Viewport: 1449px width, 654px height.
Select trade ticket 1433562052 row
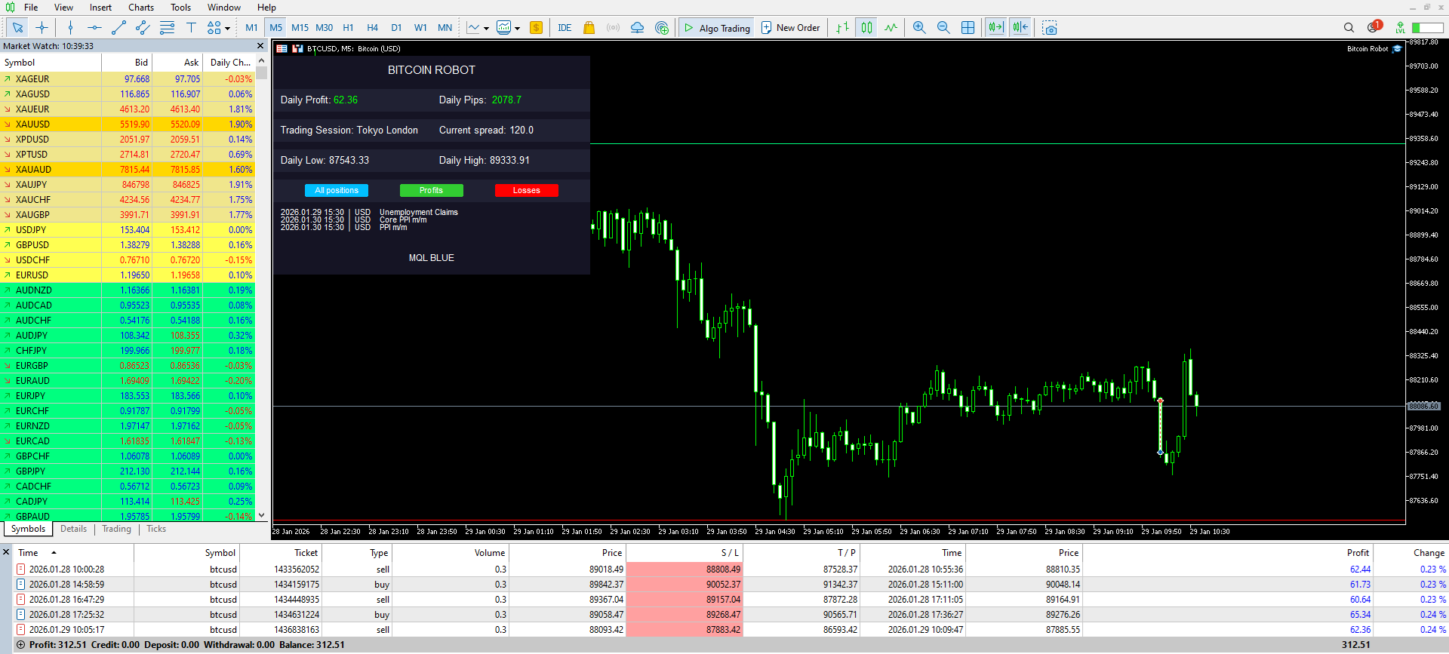coord(731,570)
